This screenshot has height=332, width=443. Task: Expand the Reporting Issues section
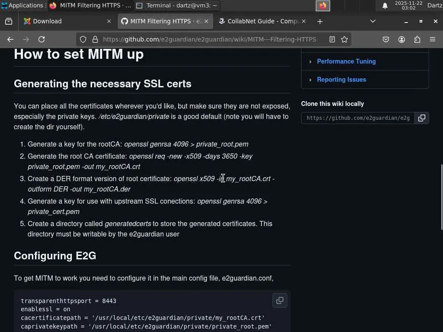pyautogui.click(x=341, y=80)
